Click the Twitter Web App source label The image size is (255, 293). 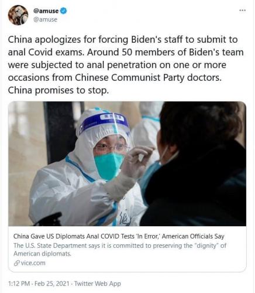click(x=98, y=284)
